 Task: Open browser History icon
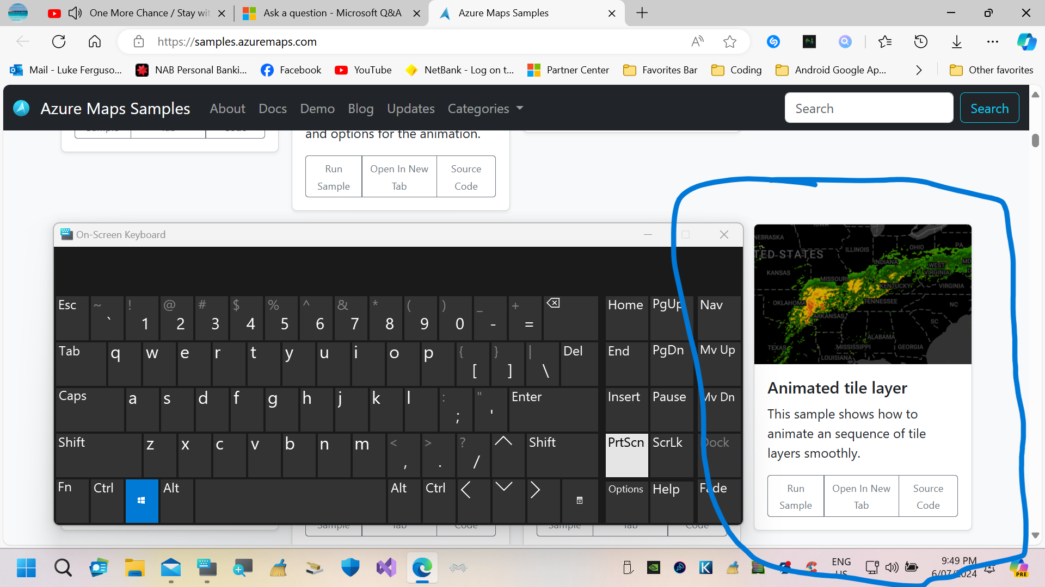[x=921, y=42]
